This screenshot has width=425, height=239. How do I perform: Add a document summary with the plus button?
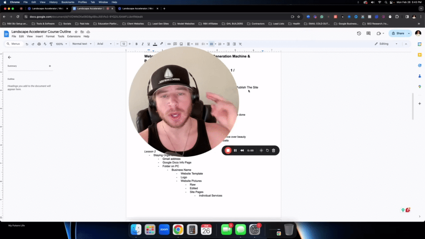pos(50,66)
